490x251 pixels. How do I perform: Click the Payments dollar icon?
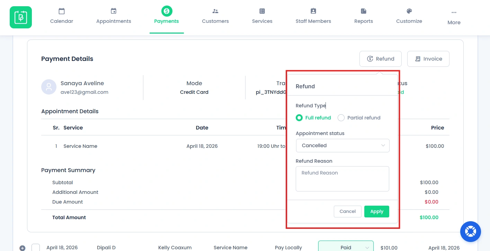pos(167,11)
